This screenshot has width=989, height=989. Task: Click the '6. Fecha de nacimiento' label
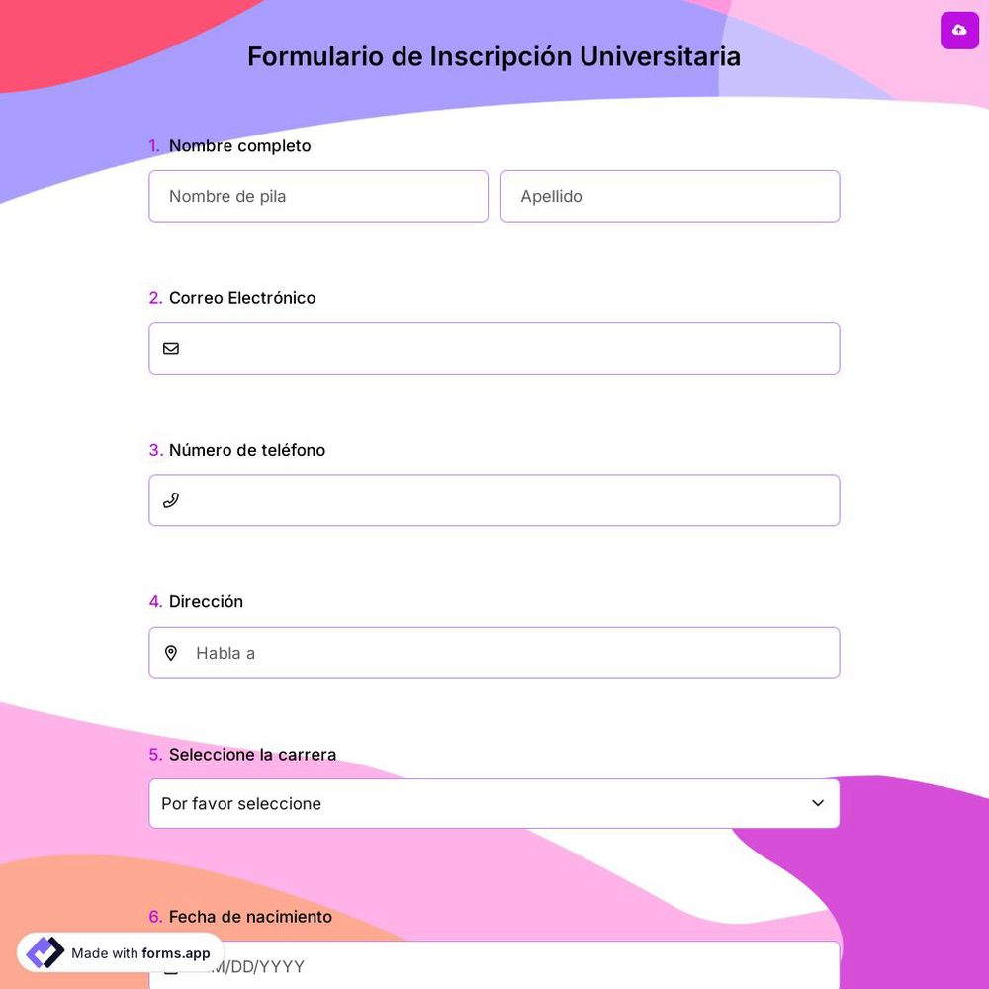[240, 916]
